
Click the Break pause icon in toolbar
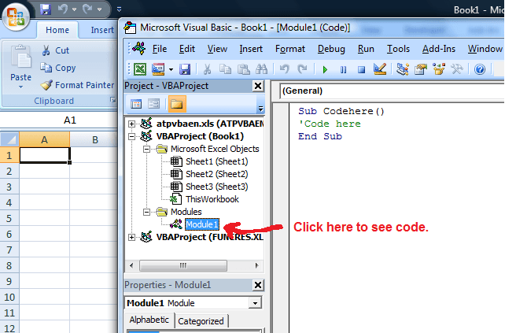coord(343,69)
